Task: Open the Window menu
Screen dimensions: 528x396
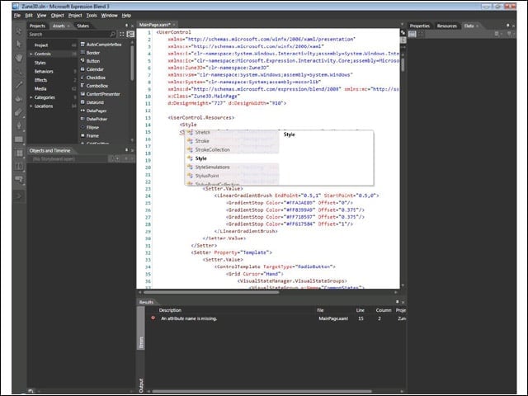Action: [x=110, y=16]
